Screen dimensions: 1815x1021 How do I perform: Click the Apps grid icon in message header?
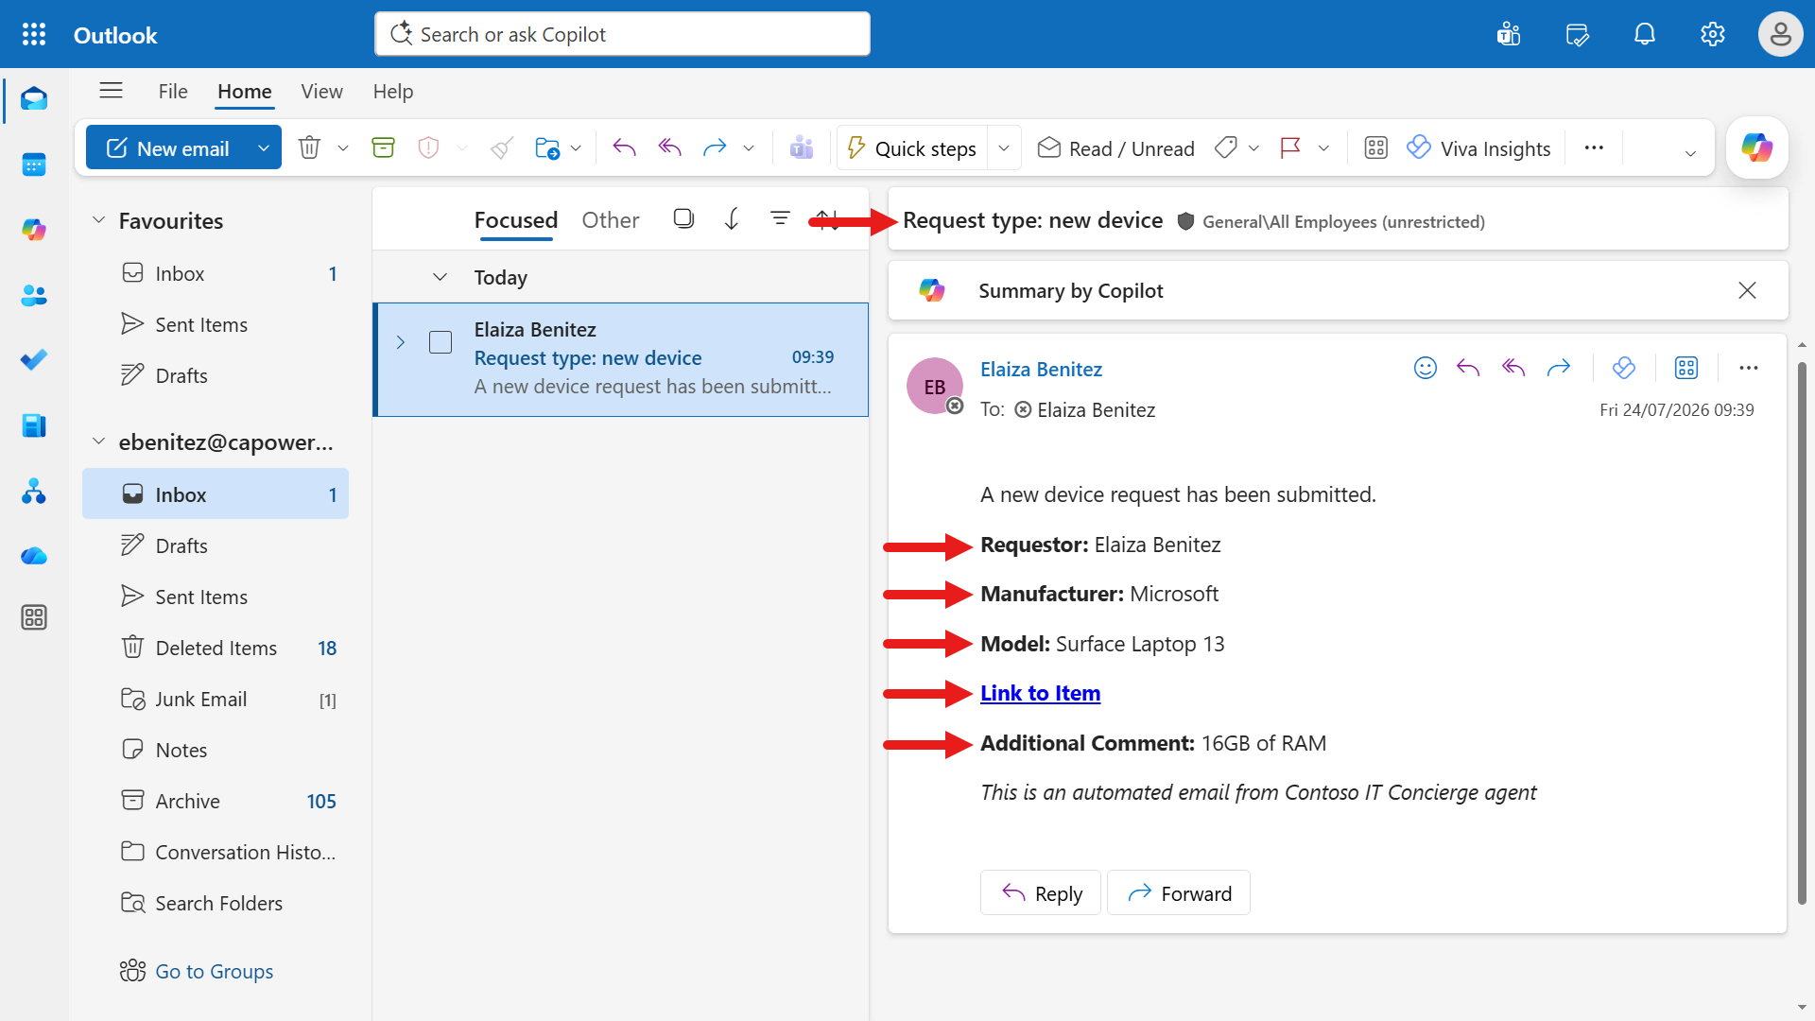click(1686, 368)
